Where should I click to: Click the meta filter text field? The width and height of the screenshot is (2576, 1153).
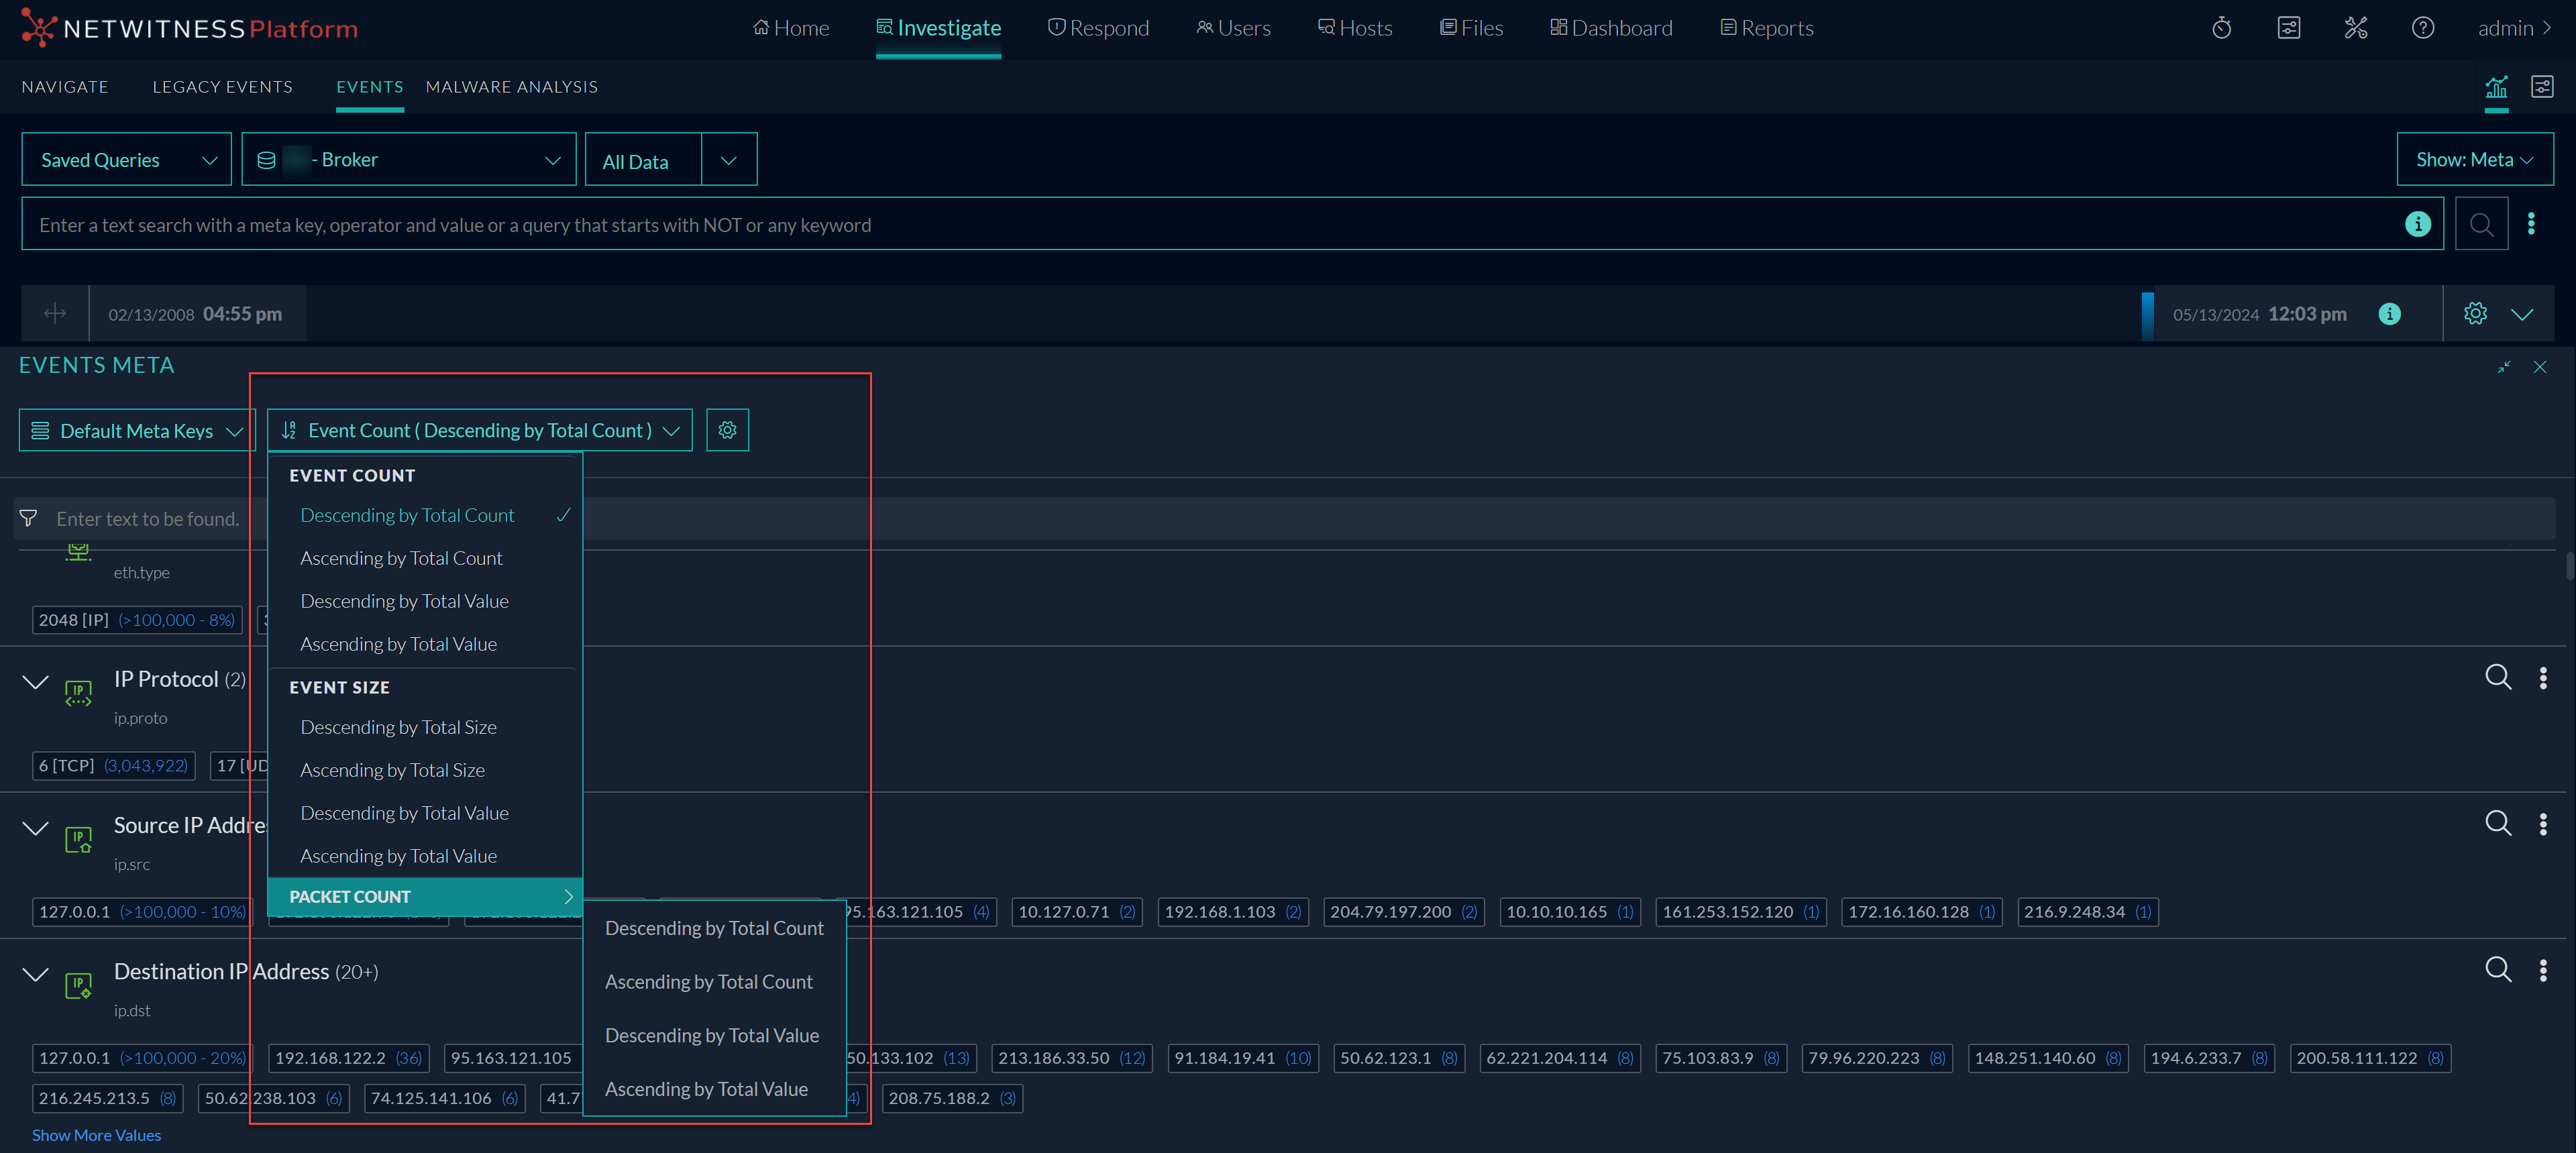[x=148, y=519]
